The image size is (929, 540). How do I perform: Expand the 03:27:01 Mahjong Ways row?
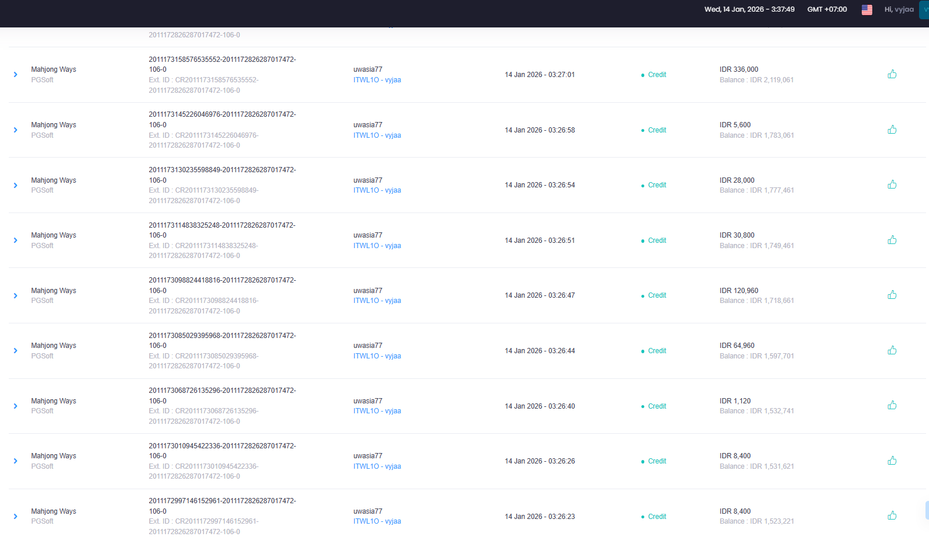tap(16, 75)
